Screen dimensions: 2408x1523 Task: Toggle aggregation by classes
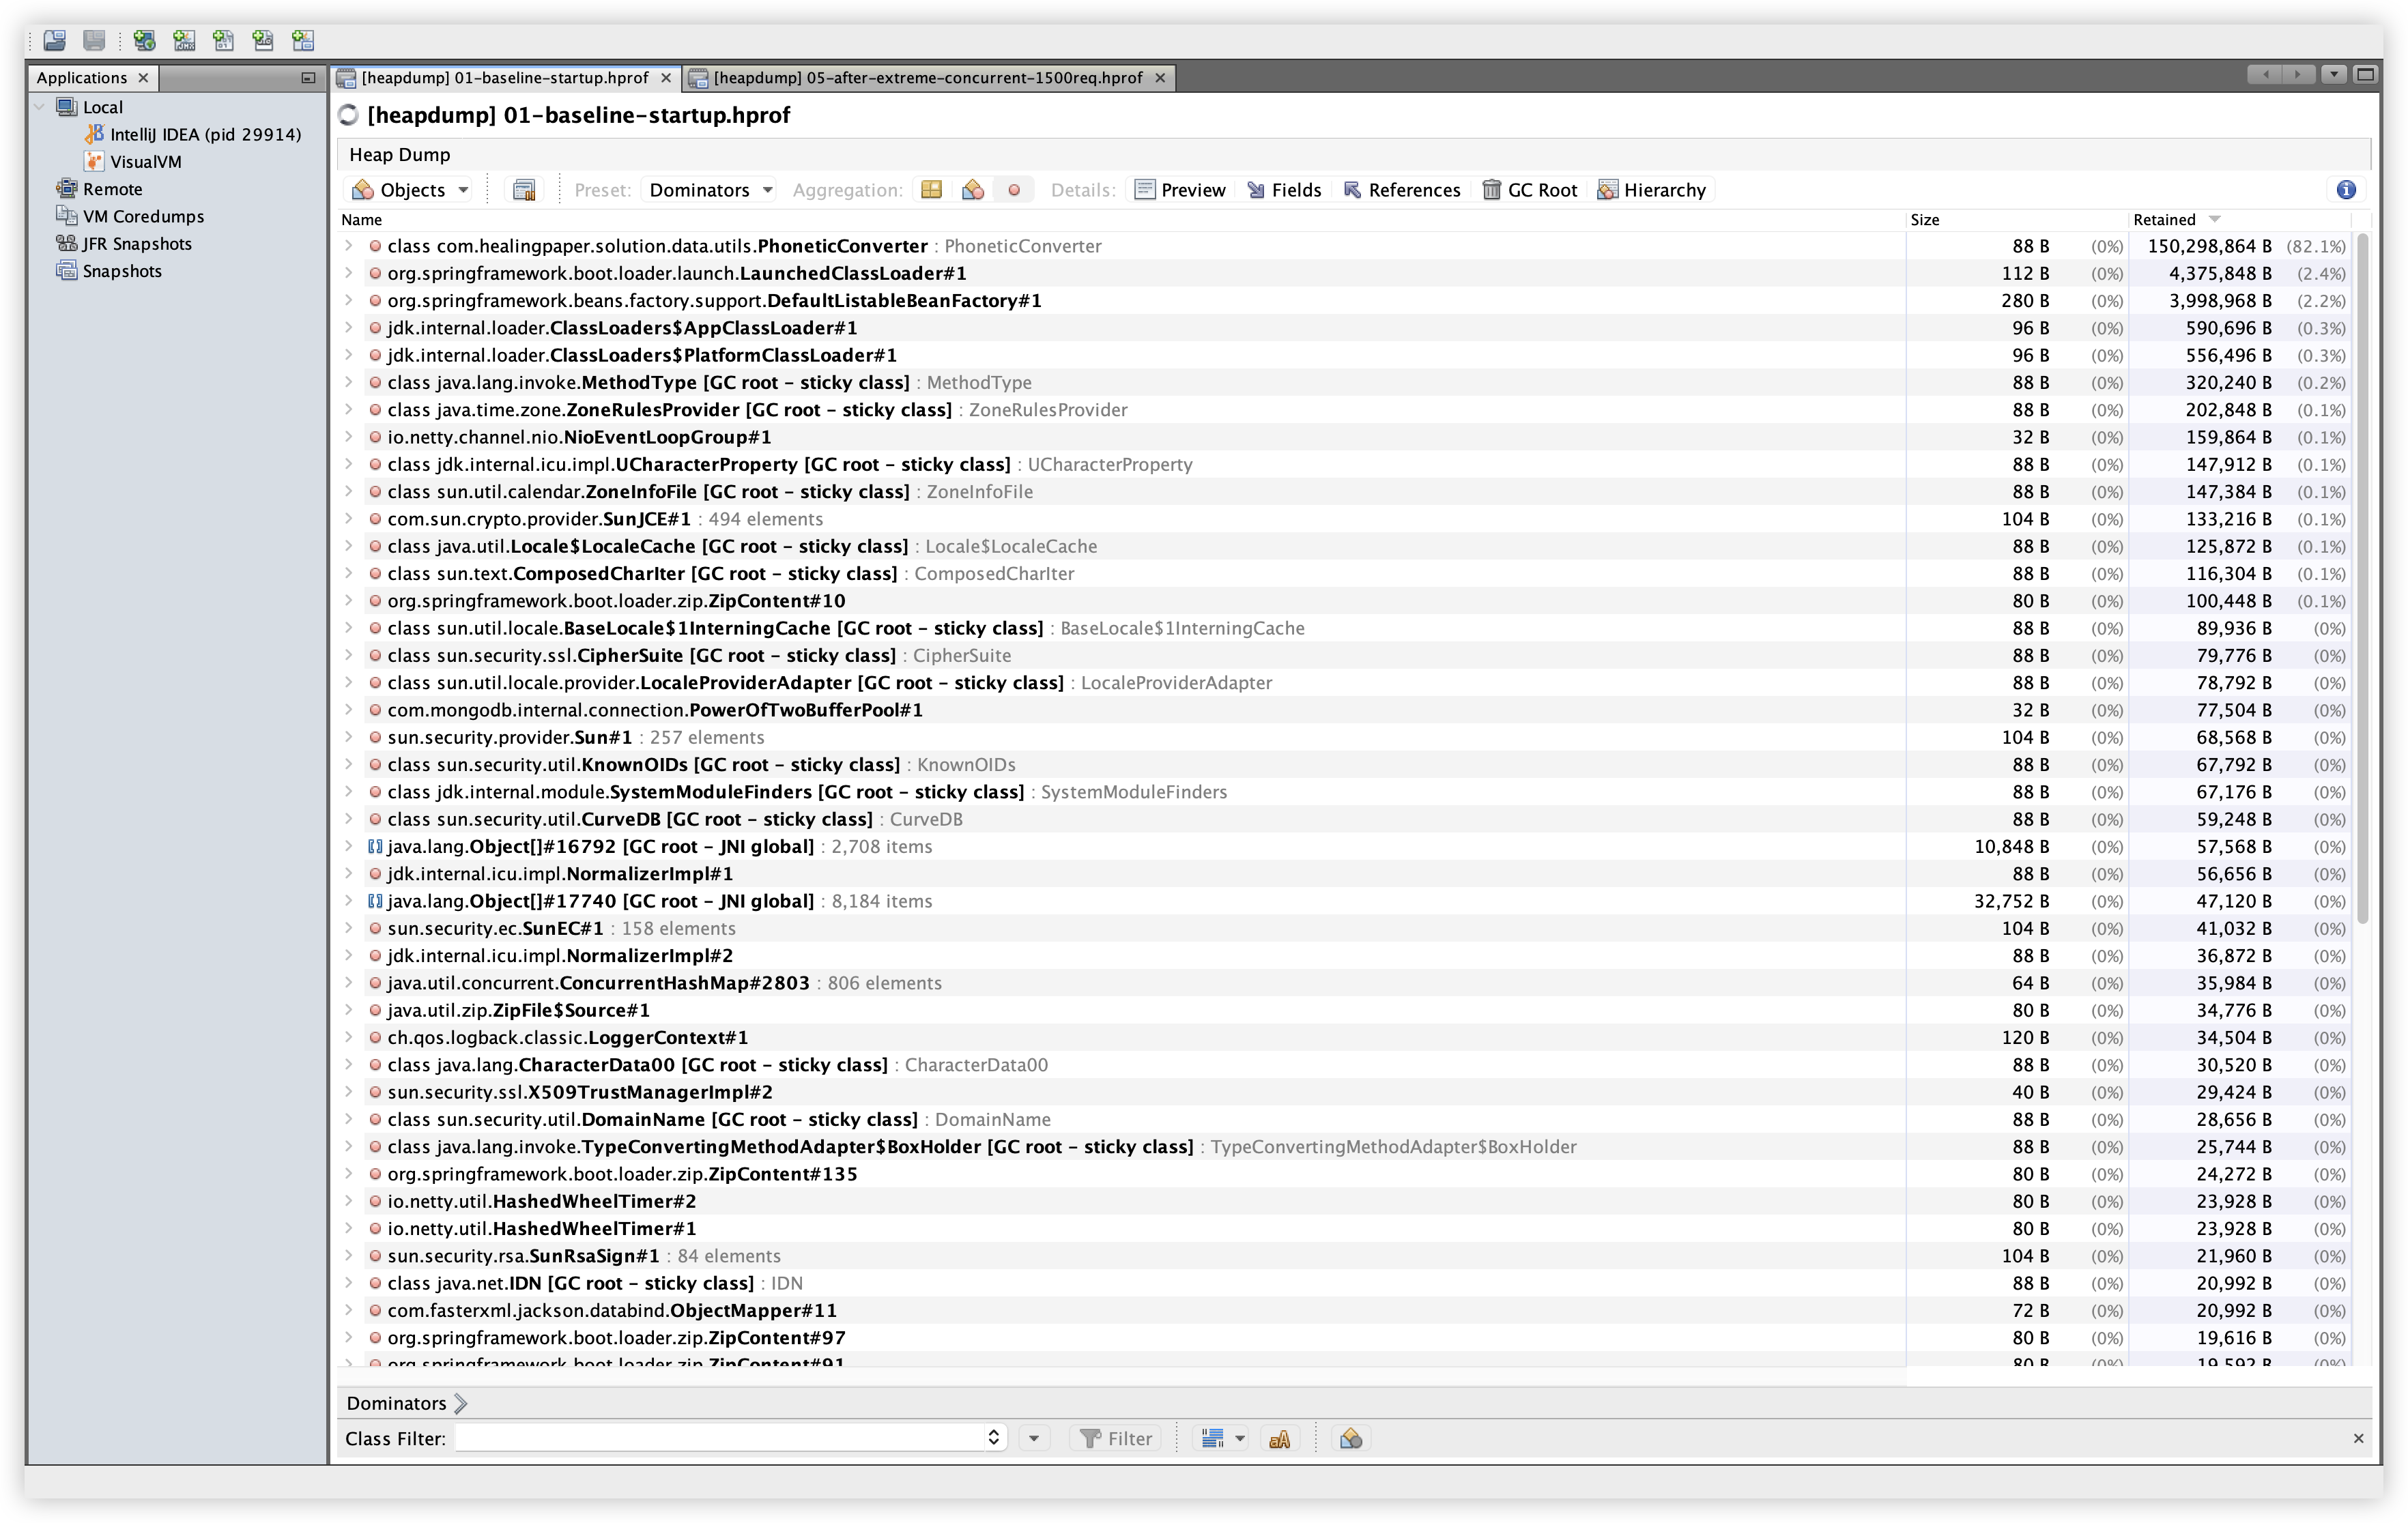pyautogui.click(x=972, y=190)
